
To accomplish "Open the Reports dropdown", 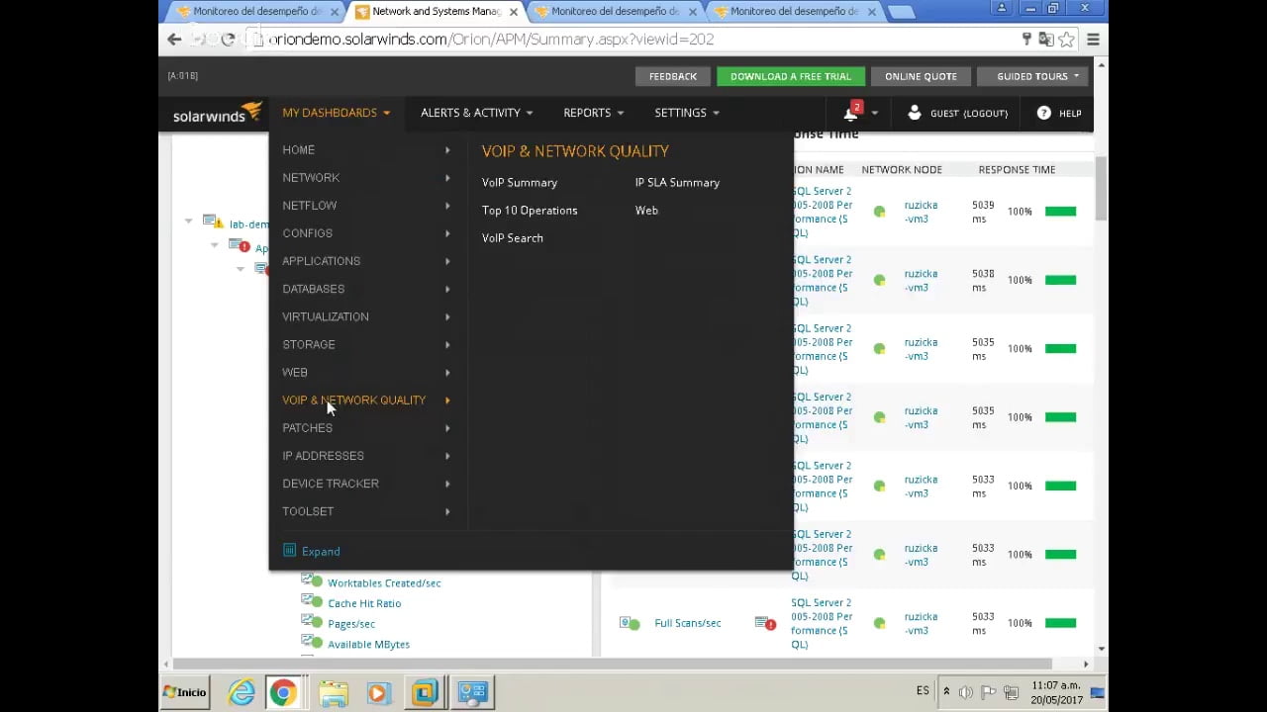I will coord(594,113).
